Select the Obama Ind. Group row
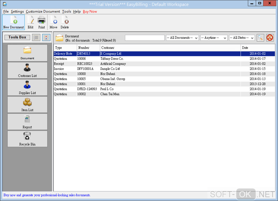Screen dimensions: 278x201 164,79
